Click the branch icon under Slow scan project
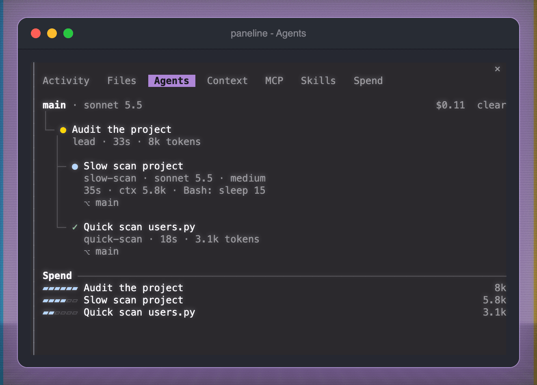Image resolution: width=537 pixels, height=385 pixels. coord(87,203)
